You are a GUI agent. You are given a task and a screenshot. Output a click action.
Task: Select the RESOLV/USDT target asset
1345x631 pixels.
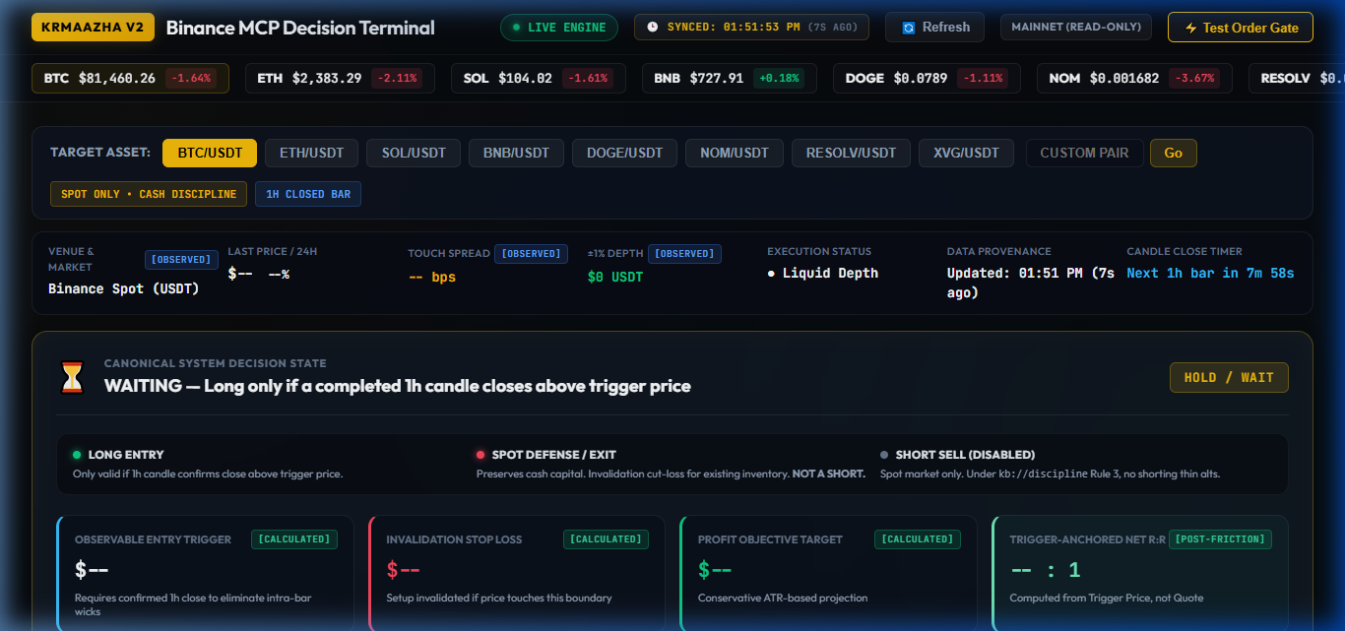click(x=852, y=153)
